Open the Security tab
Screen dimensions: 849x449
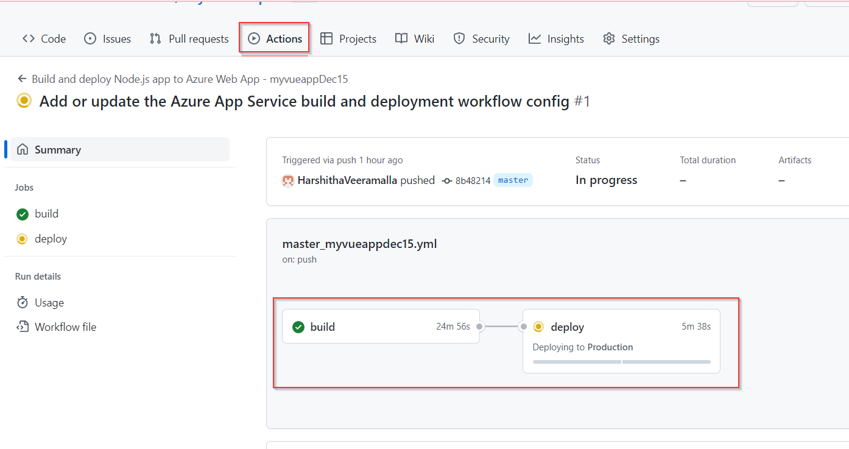click(x=481, y=38)
